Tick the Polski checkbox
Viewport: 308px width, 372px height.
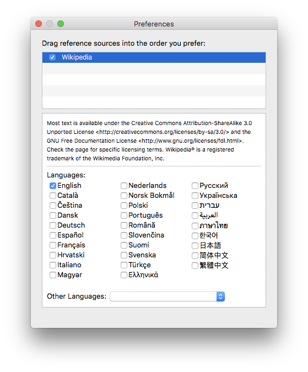pyautogui.click(x=124, y=206)
